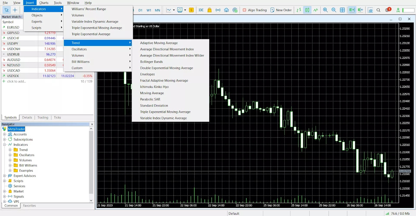Open the Custom indicators submenu
This screenshot has height=216, width=416.
[x=98, y=68]
